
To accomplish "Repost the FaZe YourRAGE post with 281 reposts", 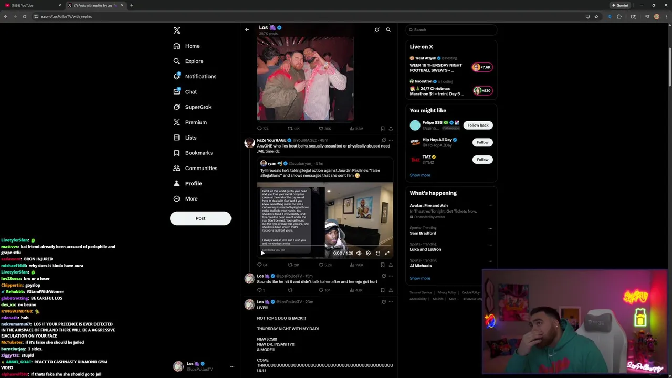I will (293, 265).
